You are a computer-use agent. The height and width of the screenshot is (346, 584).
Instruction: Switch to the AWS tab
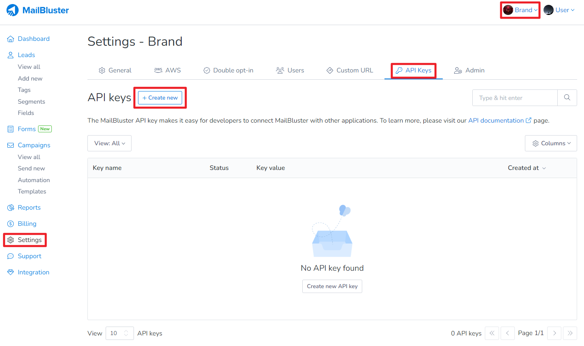coord(168,70)
